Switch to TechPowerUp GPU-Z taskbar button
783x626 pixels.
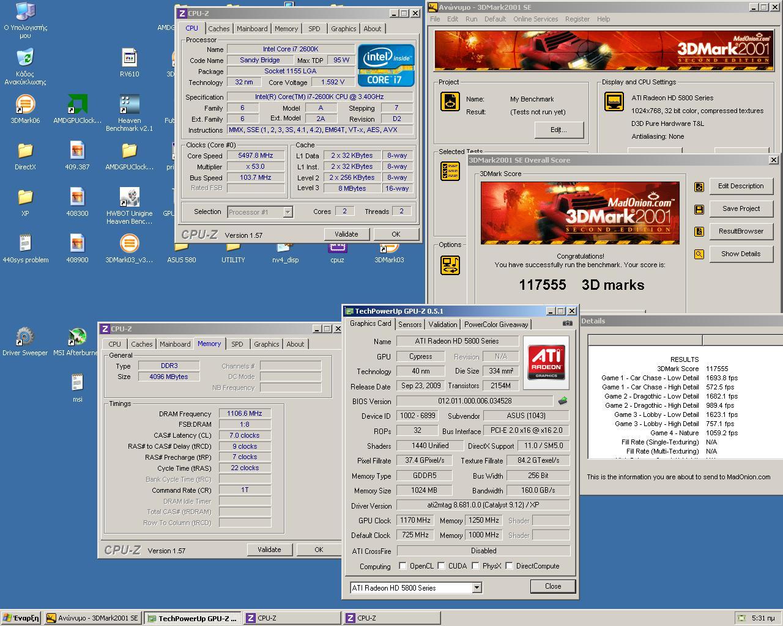click(193, 618)
